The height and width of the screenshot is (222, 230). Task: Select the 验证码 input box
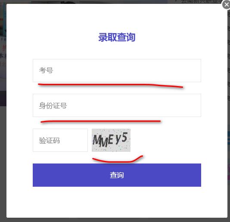[x=60, y=140]
